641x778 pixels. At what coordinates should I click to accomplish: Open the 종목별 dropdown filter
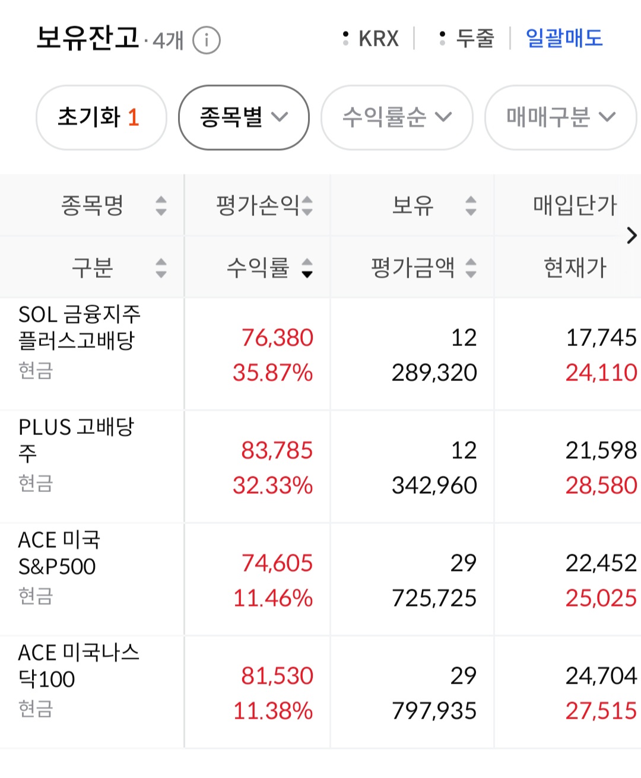243,118
